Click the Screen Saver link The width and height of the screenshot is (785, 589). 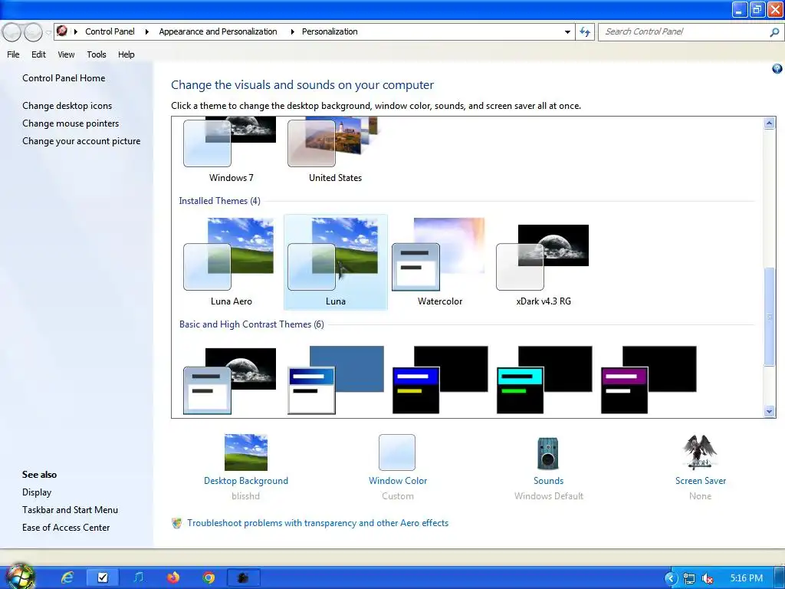701,481
